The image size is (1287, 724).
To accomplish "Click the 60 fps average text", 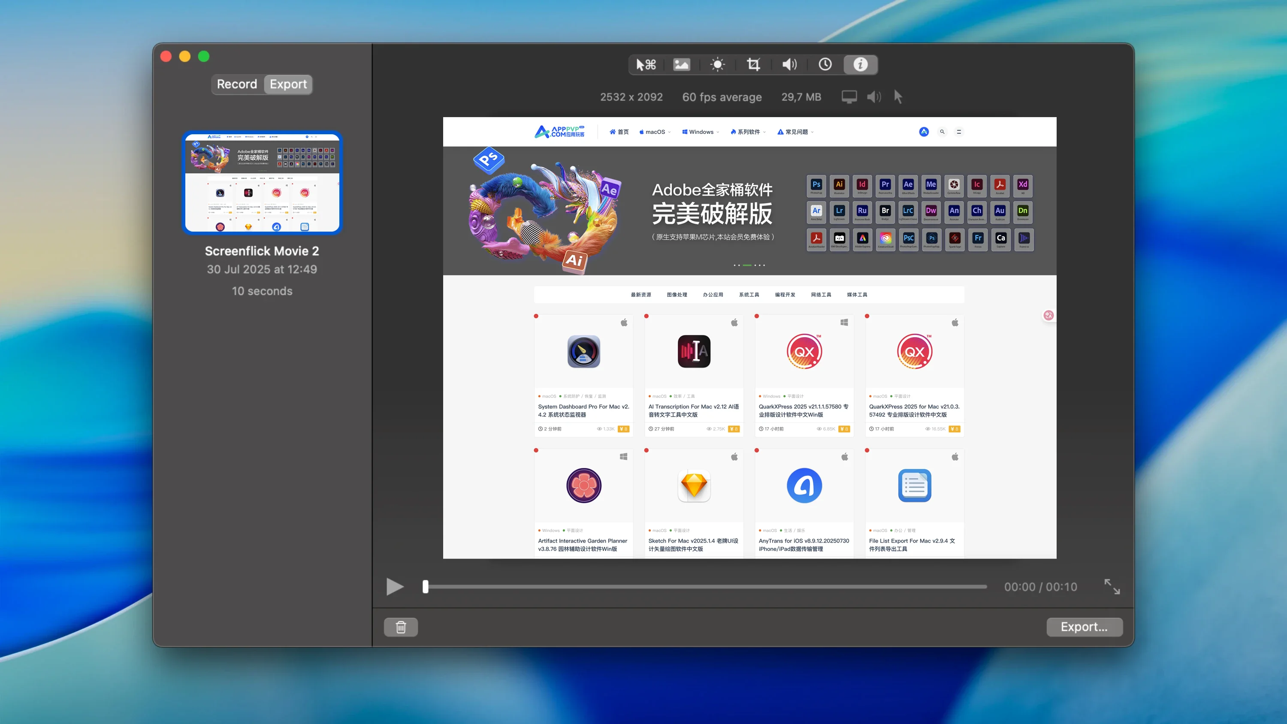I will click(722, 97).
